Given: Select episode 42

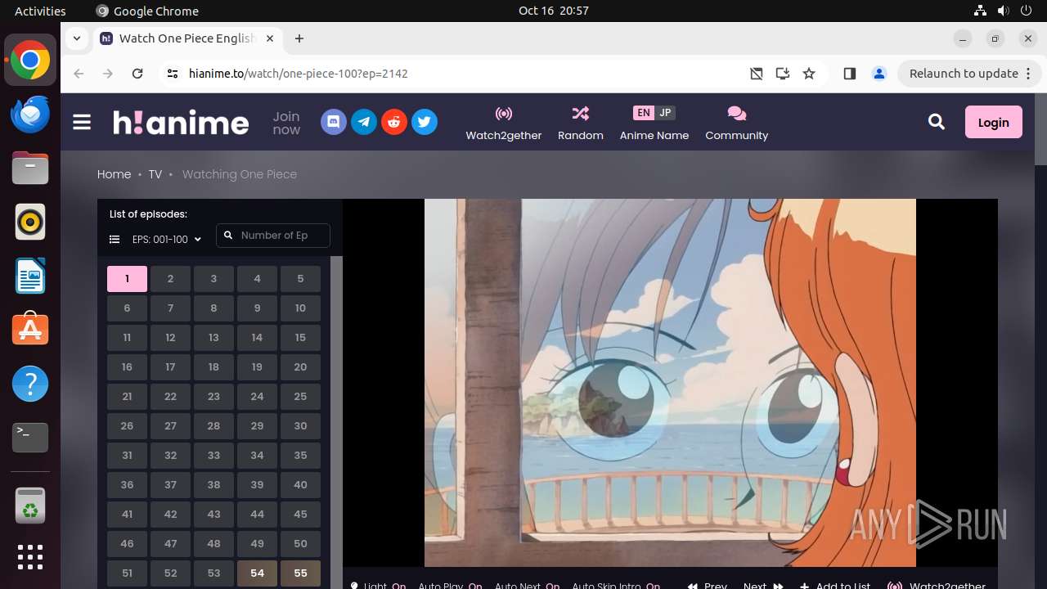Looking at the screenshot, I should (x=170, y=515).
